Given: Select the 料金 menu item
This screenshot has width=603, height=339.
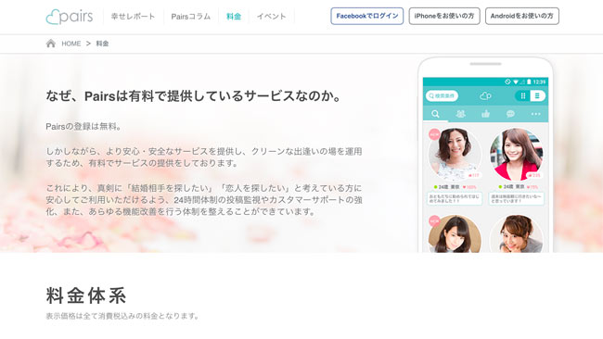Looking at the screenshot, I should tap(234, 17).
